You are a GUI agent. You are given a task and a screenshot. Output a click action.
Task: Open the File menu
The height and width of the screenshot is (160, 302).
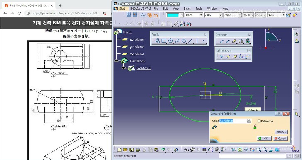[156, 9]
